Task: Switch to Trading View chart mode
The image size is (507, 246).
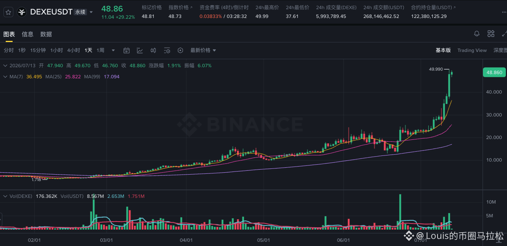Action: 472,50
